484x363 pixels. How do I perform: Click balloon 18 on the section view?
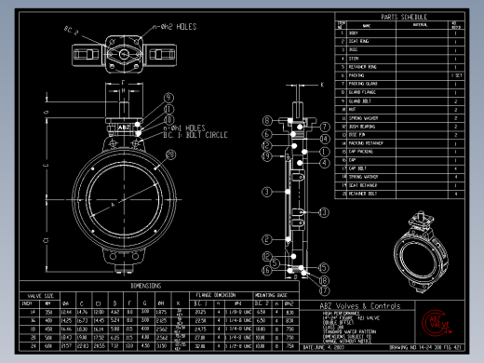pyautogui.click(x=324, y=280)
